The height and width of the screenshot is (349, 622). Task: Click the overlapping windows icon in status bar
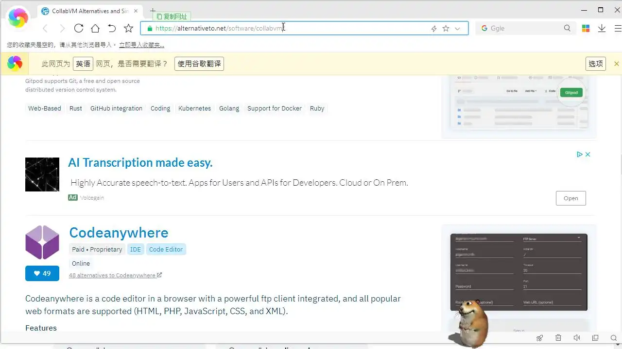coord(595,338)
